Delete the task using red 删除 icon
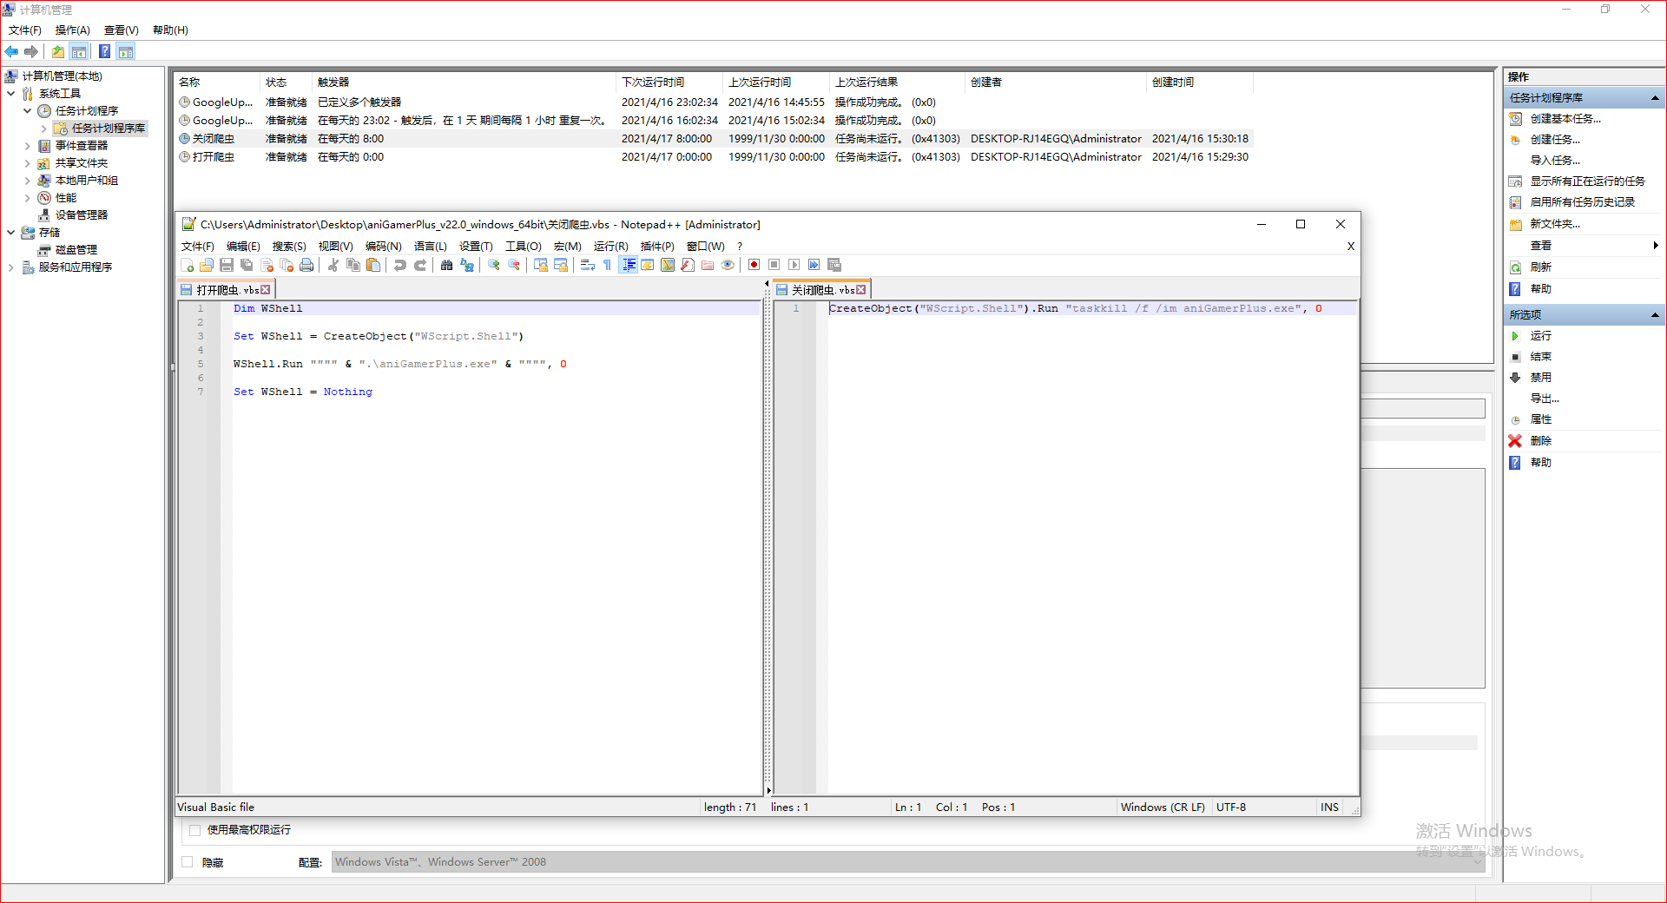The height and width of the screenshot is (903, 1667). click(1542, 440)
